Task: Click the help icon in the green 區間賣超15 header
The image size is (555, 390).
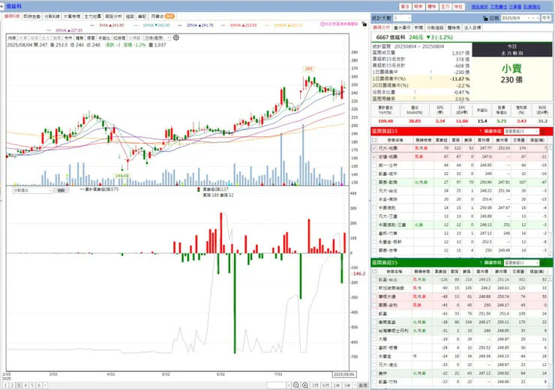Action: click(480, 263)
